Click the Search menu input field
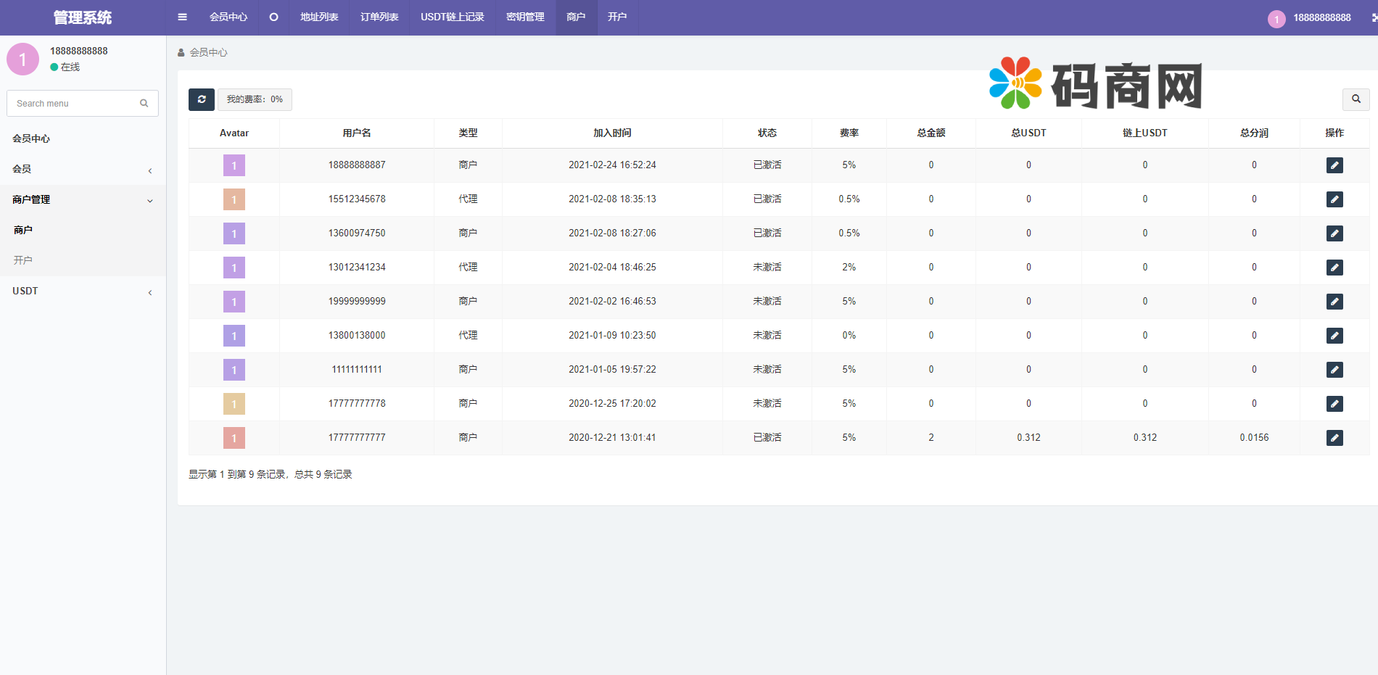This screenshot has width=1378, height=675. 73,104
